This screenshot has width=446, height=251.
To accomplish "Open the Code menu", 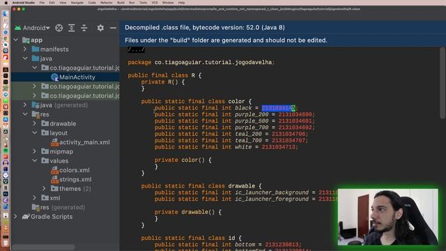I will [92, 3].
